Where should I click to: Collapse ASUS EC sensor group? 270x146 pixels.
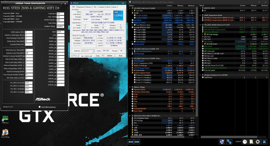(200, 8)
